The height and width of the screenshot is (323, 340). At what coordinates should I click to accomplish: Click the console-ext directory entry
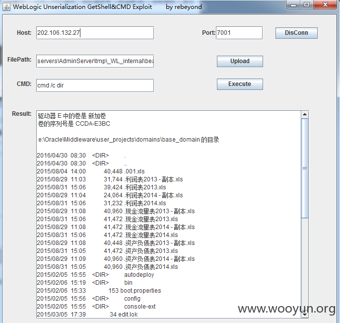(96, 307)
